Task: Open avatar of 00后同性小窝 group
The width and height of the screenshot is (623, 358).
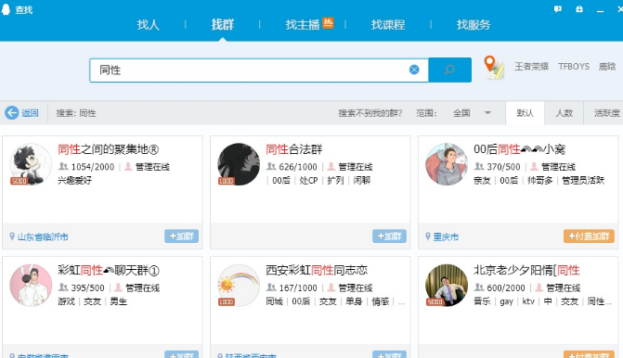Action: [x=447, y=164]
